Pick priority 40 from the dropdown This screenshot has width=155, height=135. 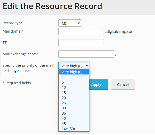[x=74, y=118]
